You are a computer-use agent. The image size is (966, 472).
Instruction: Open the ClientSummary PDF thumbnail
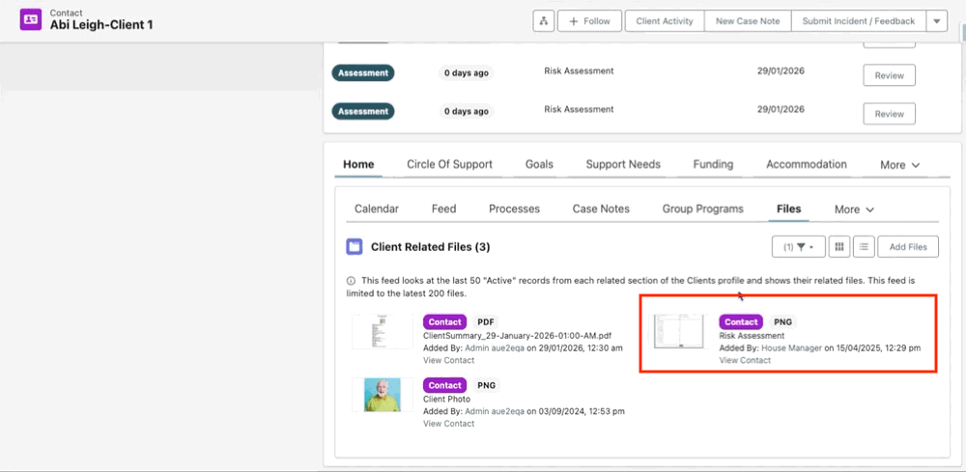tap(382, 331)
